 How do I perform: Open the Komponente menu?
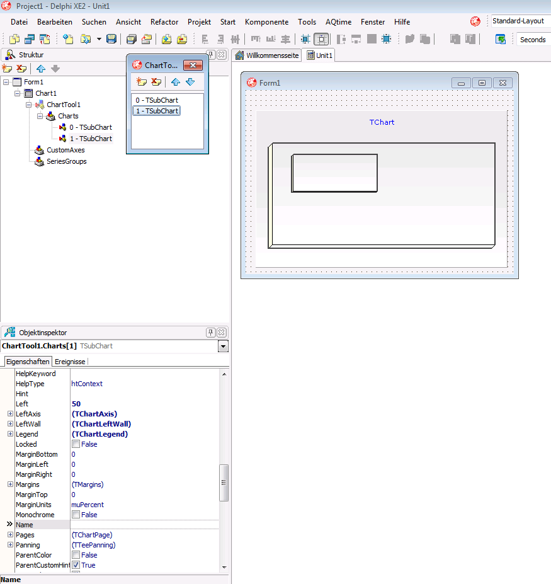click(x=266, y=22)
